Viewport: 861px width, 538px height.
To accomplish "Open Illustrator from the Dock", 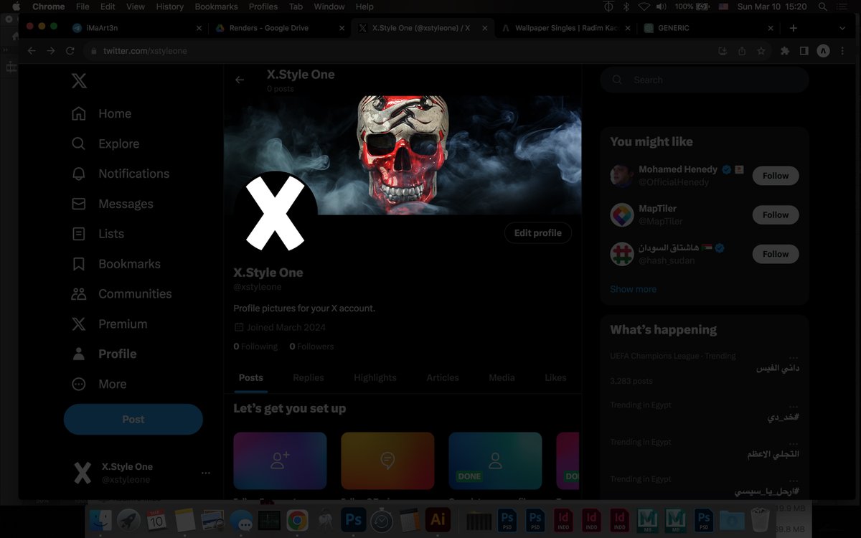I will (x=437, y=519).
